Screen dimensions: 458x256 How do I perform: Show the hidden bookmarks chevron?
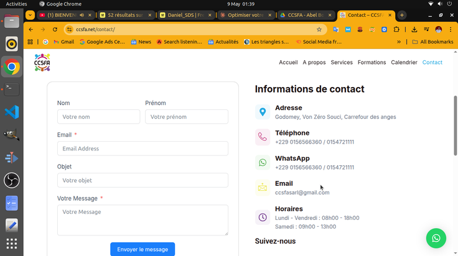tap(399, 42)
